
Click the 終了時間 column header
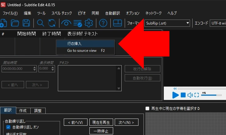(52, 34)
